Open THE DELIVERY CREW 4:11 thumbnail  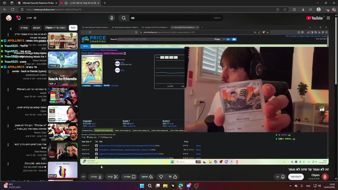(x=63, y=170)
